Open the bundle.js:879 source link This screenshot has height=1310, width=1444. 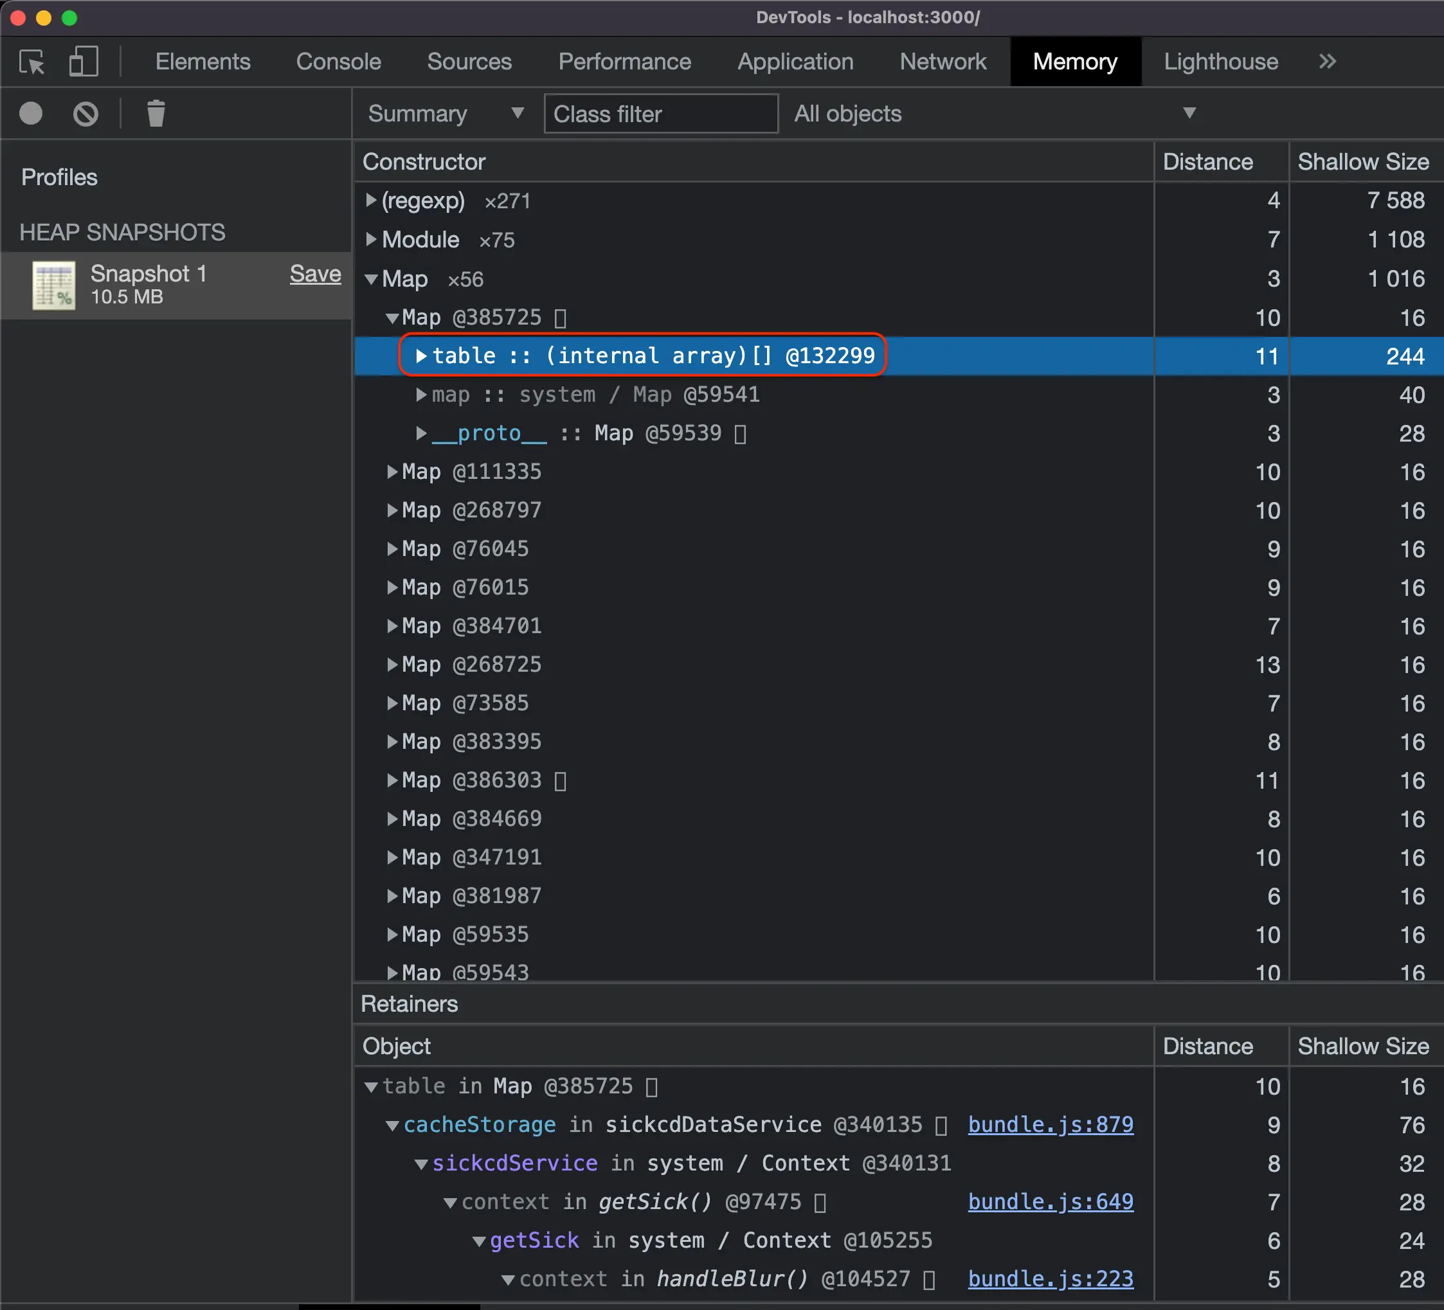pyautogui.click(x=1050, y=1124)
